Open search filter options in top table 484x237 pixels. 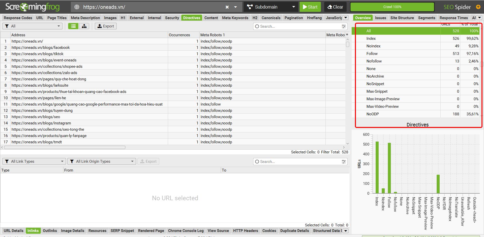point(344,26)
